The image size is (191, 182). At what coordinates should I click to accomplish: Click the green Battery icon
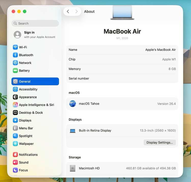[x=15, y=70]
